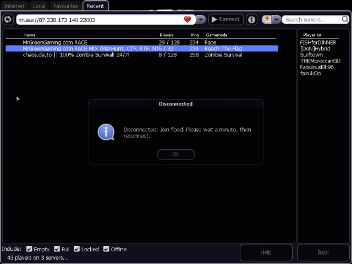Viewport: 352px width, 264px height.
Task: Disable the Offline servers checkbox
Action: [x=107, y=249]
